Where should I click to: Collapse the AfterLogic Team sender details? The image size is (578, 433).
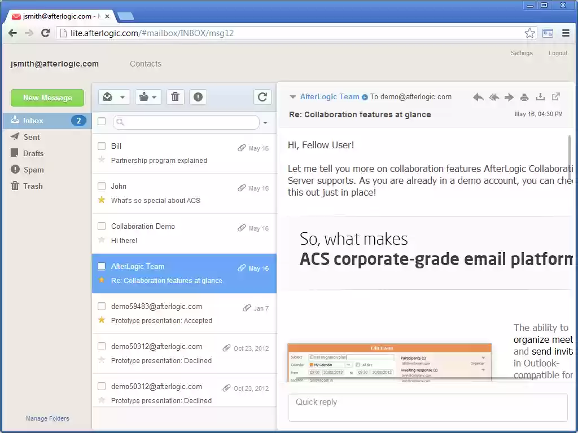click(292, 96)
